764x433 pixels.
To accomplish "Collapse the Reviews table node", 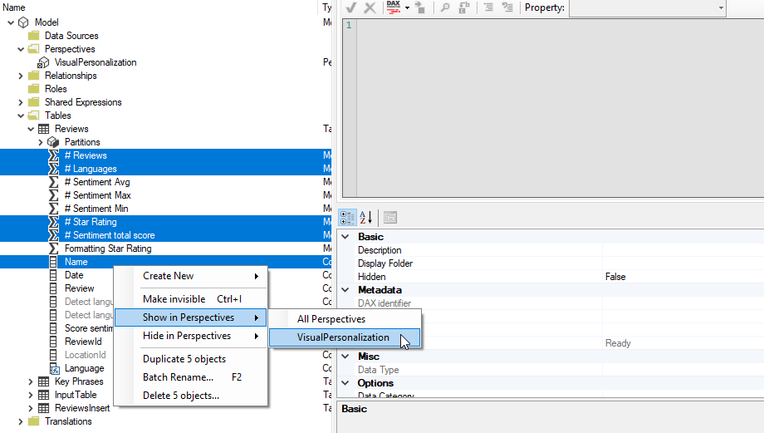I will [31, 129].
